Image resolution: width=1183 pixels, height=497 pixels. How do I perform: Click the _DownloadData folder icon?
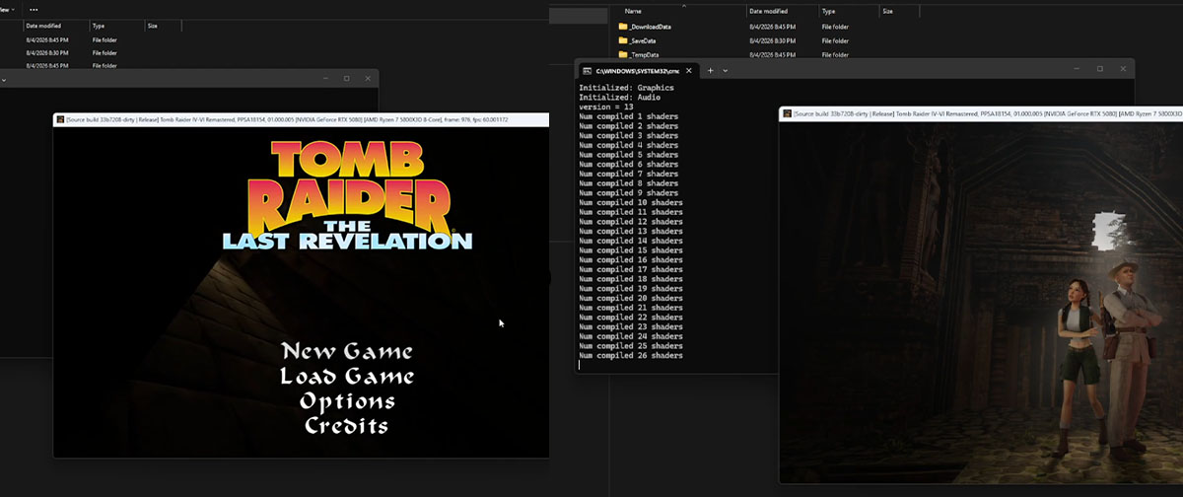pos(623,26)
